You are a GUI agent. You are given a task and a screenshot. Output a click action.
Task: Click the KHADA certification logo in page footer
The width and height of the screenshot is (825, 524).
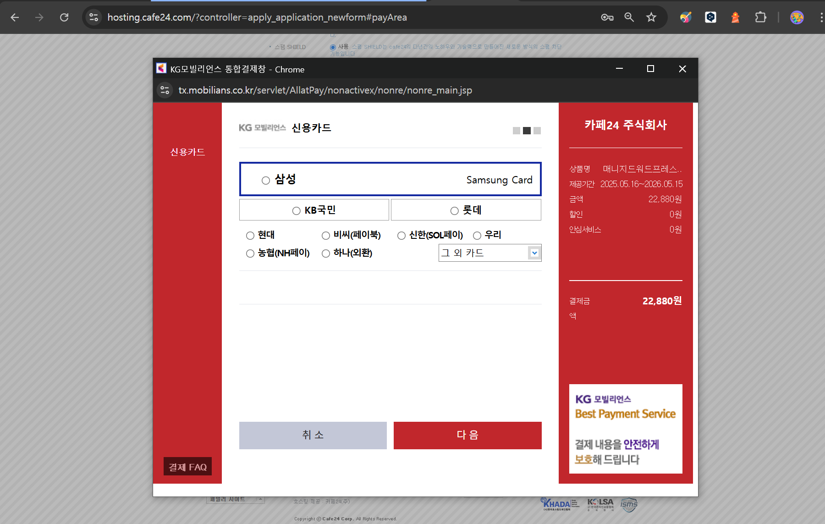560,504
